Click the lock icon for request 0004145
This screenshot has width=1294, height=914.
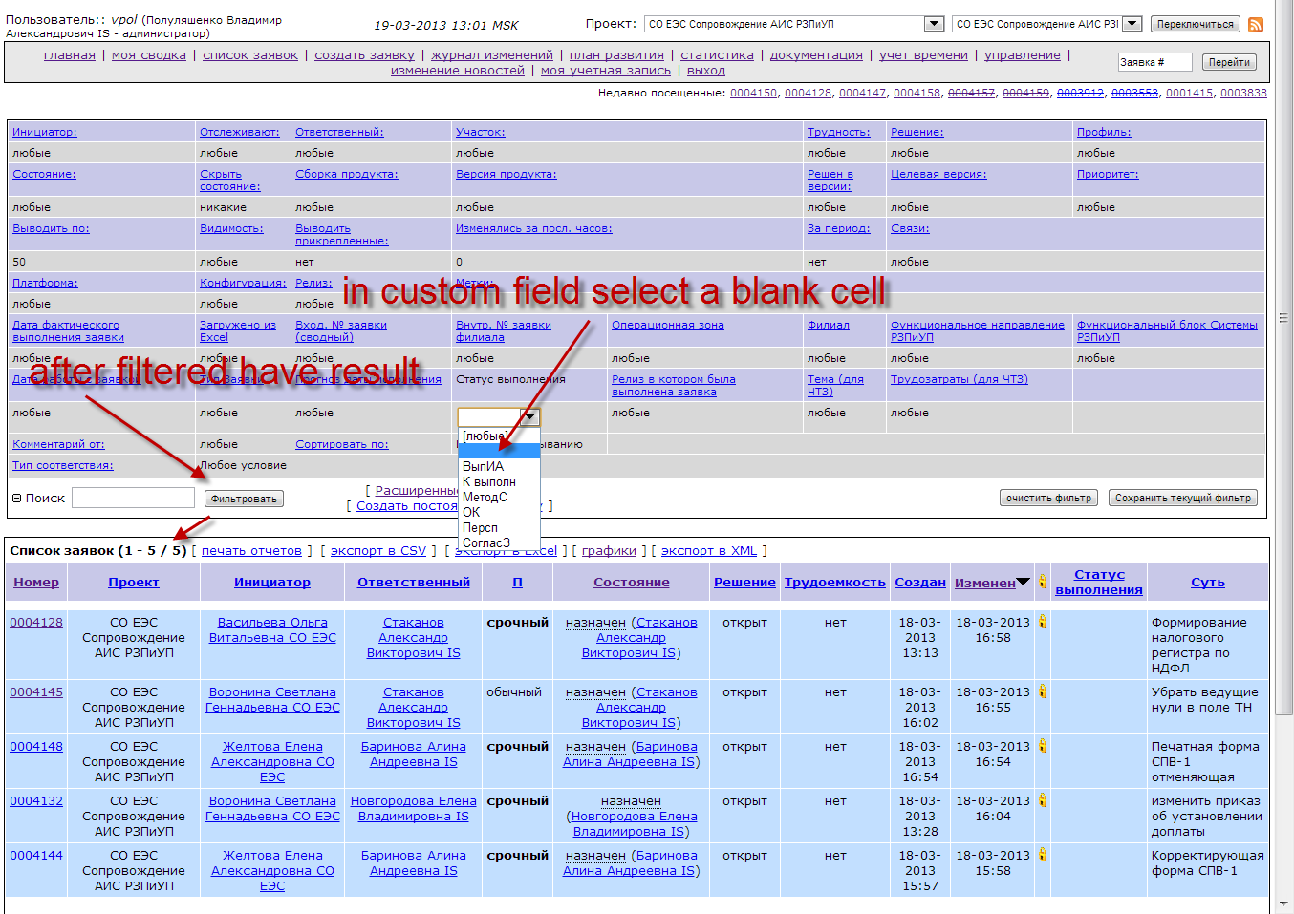(1043, 691)
